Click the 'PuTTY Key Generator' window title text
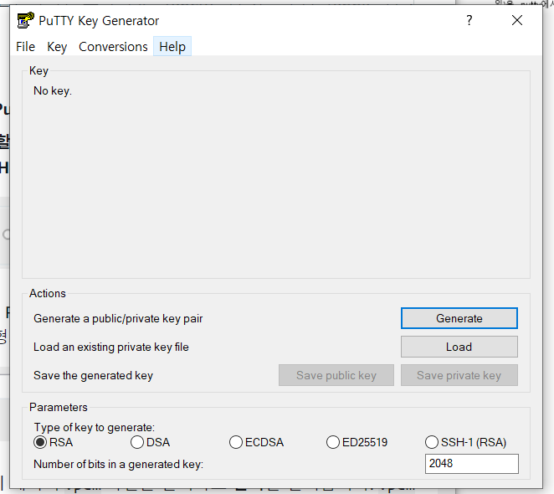This screenshot has width=554, height=494. click(x=99, y=21)
